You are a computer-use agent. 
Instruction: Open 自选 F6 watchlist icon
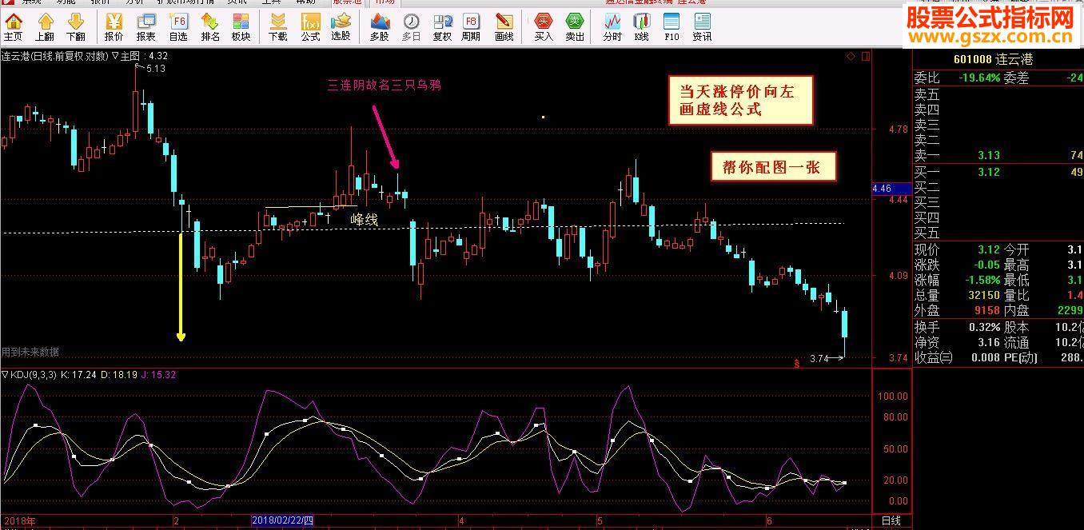(x=178, y=26)
